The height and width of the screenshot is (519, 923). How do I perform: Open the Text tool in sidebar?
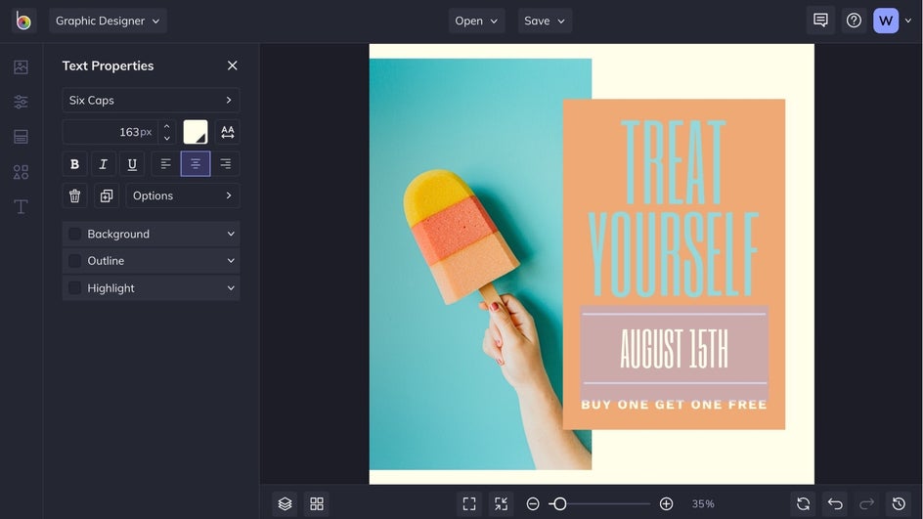click(21, 206)
